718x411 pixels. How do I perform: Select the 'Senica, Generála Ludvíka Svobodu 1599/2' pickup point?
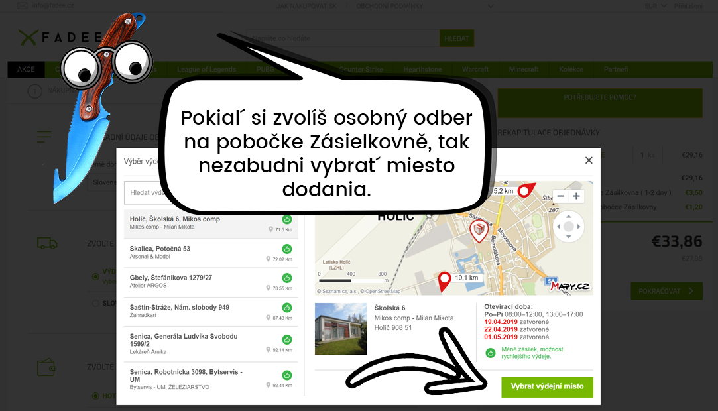click(x=211, y=344)
